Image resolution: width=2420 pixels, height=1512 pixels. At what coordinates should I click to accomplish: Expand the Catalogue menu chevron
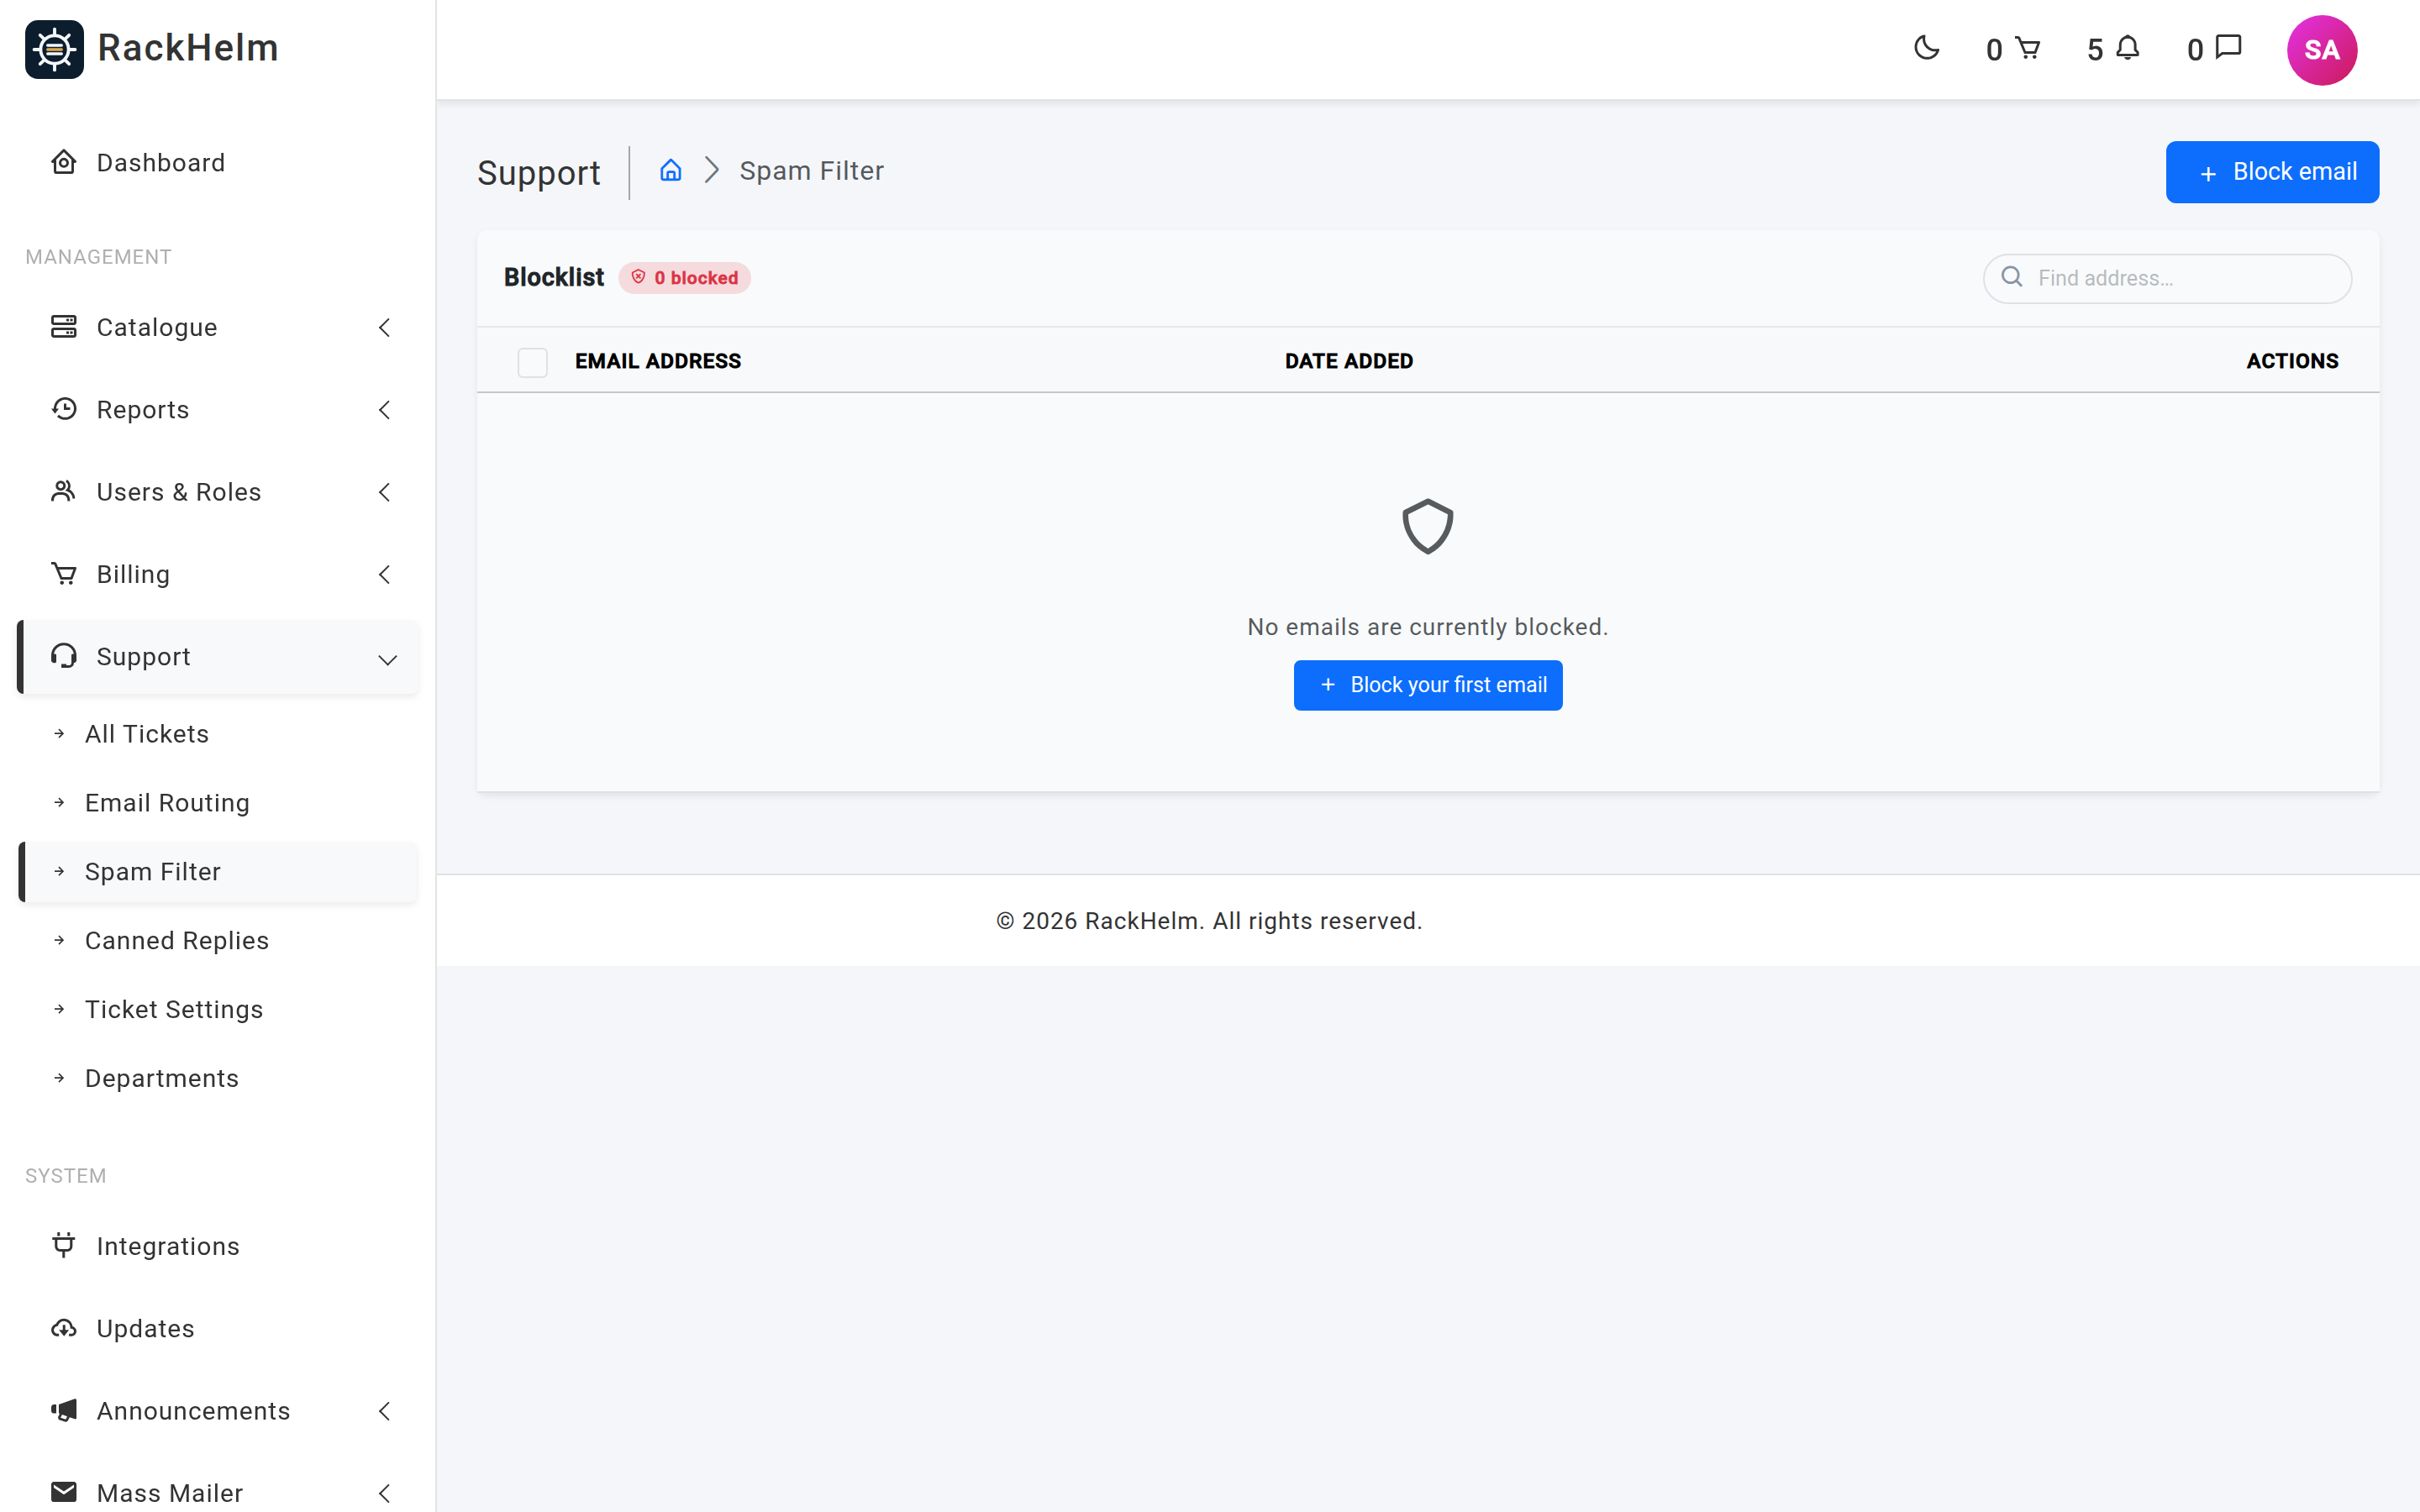pos(384,327)
